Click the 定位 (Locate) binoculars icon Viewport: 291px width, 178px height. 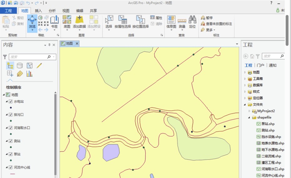pyautogui.click(x=192, y=22)
